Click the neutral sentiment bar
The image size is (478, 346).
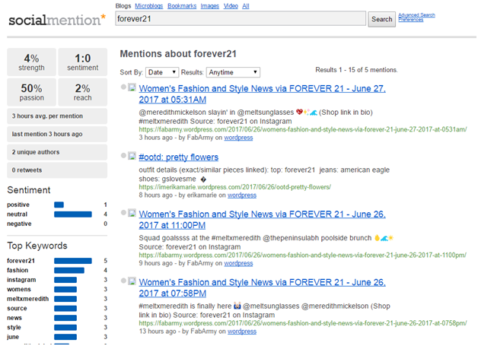tap(73, 214)
